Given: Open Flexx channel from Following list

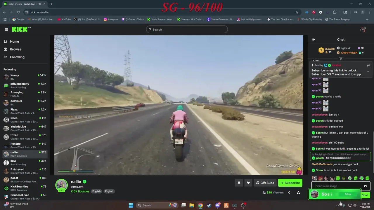Looking at the screenshot, I should (25, 111).
